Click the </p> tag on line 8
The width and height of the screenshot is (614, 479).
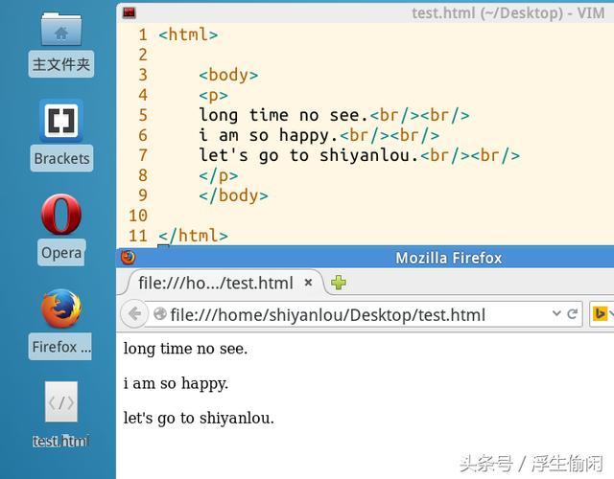[x=219, y=175]
